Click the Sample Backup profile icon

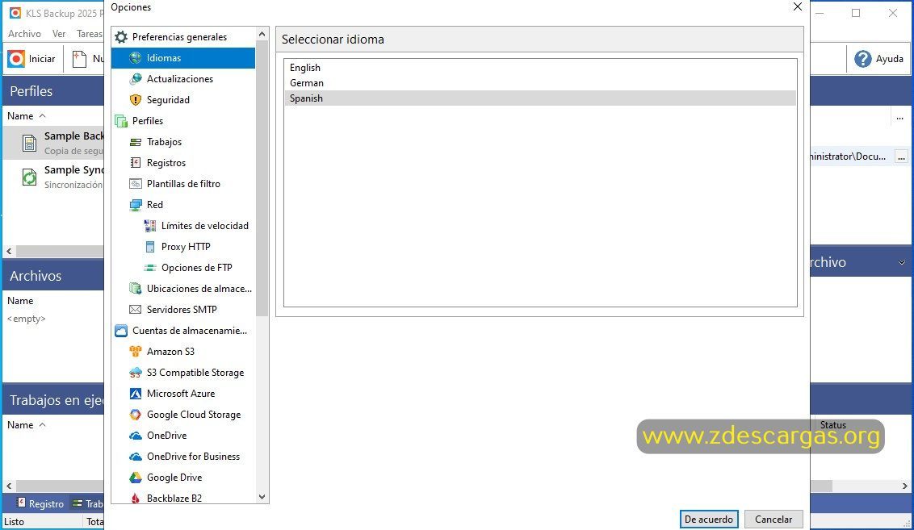pos(29,143)
